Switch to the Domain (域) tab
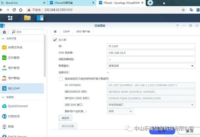Image resolution: width=200 pixels, height=137 pixels. click(x=55, y=32)
